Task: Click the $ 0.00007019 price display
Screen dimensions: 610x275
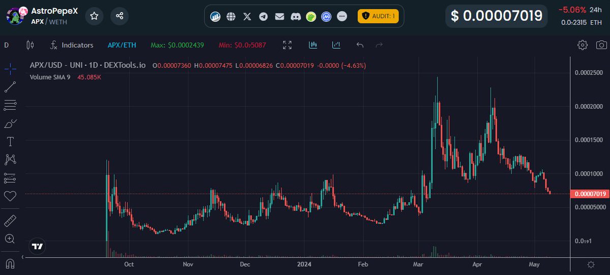Action: (x=496, y=15)
